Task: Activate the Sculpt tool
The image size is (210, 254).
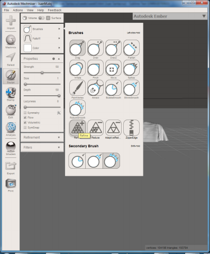Action: 11,76
